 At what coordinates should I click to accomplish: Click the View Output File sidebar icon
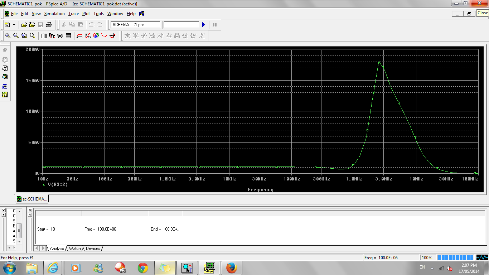(5, 68)
